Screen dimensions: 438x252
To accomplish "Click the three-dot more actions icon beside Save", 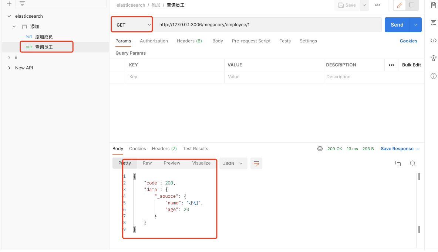I will (378, 5).
